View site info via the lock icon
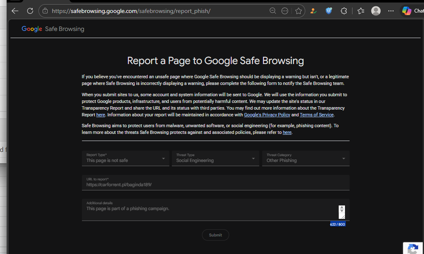Image resolution: width=424 pixels, height=254 pixels. 45,11
